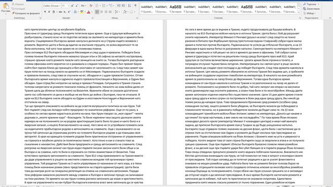The image size is (333, 187).
Task: Toggle paragraph marks (¶) display
Action: (x=135, y=6)
